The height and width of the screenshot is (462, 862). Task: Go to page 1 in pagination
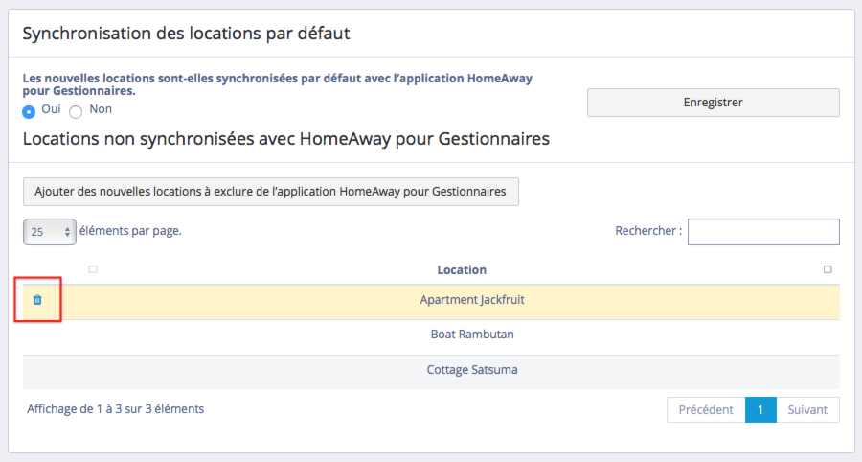(760, 410)
